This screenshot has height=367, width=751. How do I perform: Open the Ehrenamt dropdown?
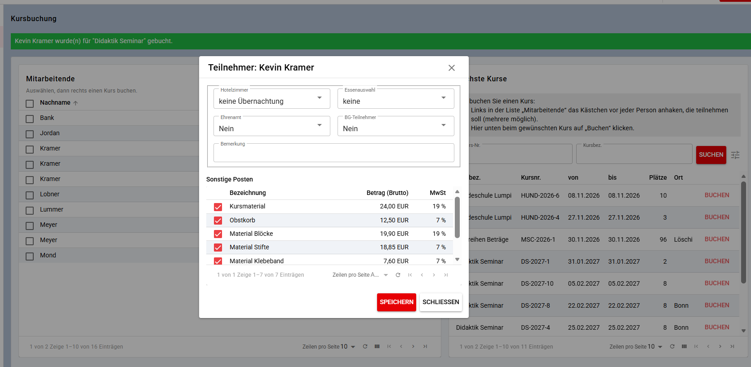click(271, 126)
